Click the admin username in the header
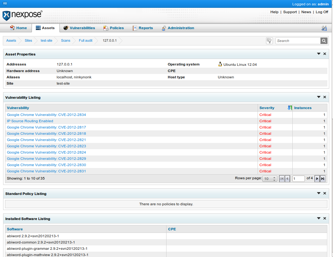The height and width of the screenshot is (257, 333). point(323,4)
